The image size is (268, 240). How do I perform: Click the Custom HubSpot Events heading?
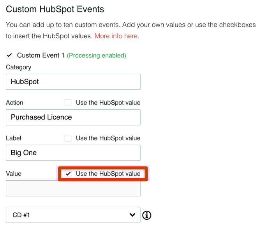click(x=55, y=9)
